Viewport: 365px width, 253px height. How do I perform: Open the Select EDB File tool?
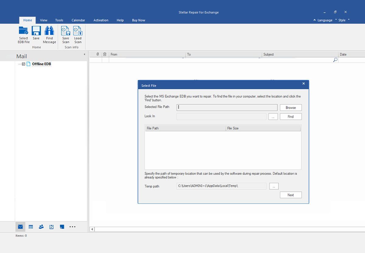click(x=23, y=35)
